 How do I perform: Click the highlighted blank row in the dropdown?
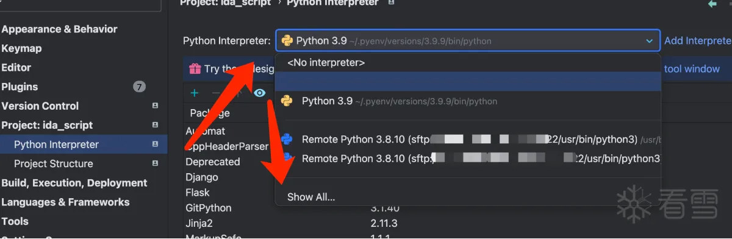(x=468, y=82)
